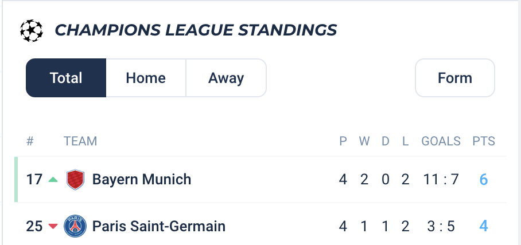This screenshot has height=245, width=521.
Task: Click Bayern Munich's 6 points value
Action: click(484, 180)
